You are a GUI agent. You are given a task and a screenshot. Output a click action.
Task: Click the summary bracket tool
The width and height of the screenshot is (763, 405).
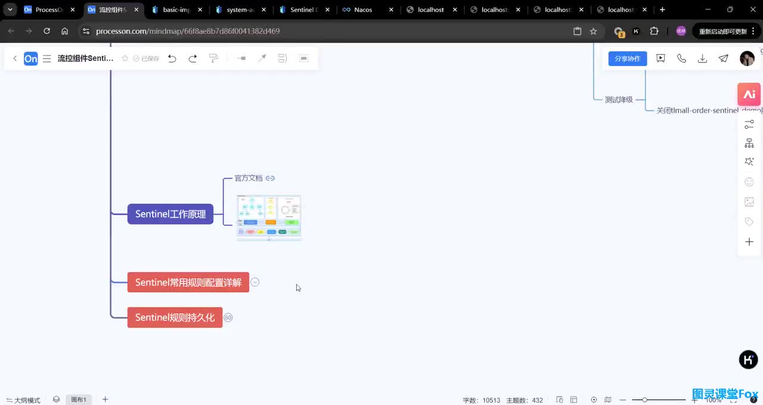[283, 58]
